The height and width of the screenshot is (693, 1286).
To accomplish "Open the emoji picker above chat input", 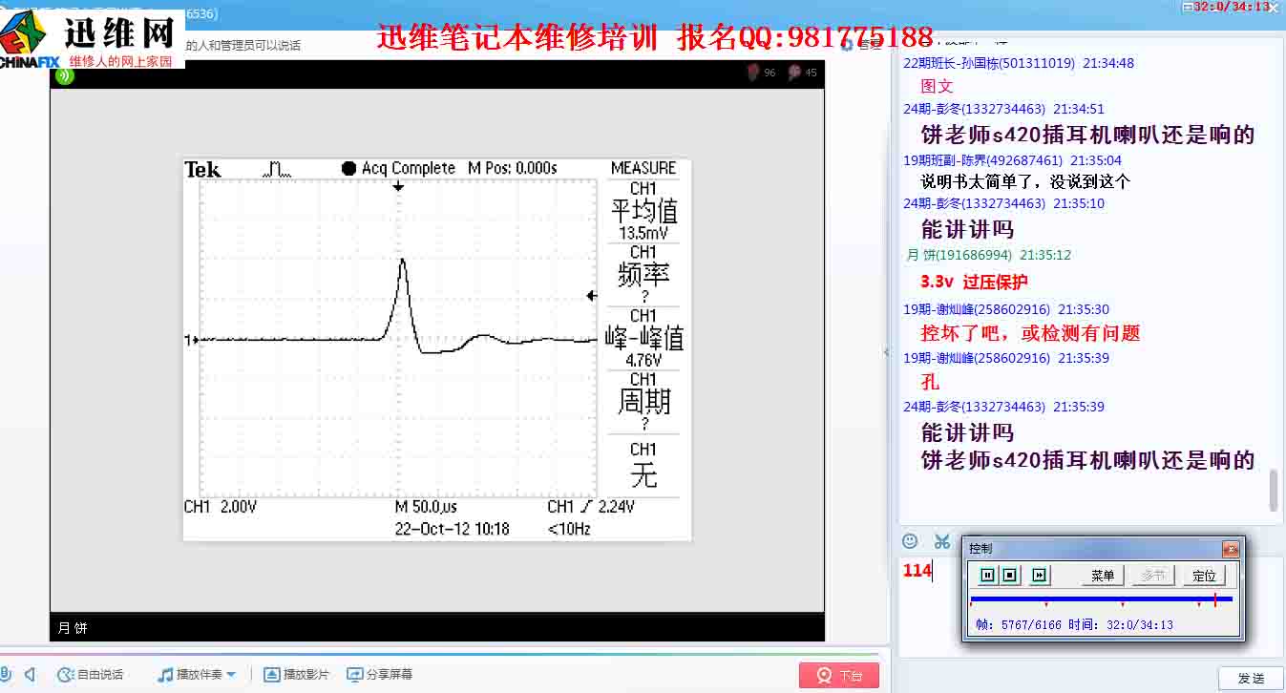I will 910,541.
